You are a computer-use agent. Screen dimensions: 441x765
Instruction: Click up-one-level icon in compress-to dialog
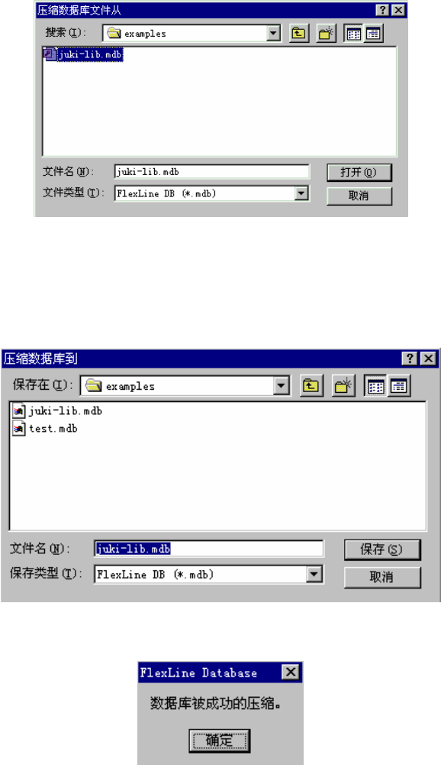tap(311, 386)
